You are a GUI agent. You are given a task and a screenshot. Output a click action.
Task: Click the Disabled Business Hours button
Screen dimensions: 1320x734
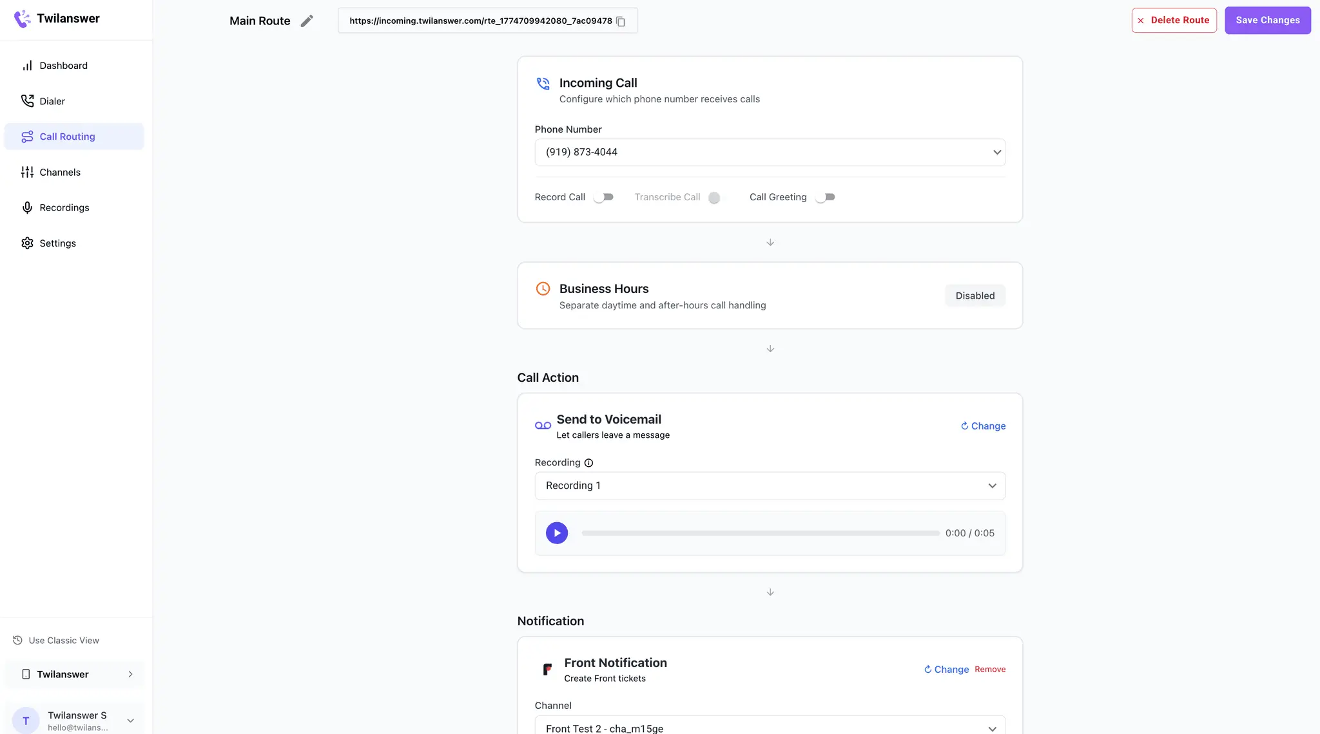(975, 296)
